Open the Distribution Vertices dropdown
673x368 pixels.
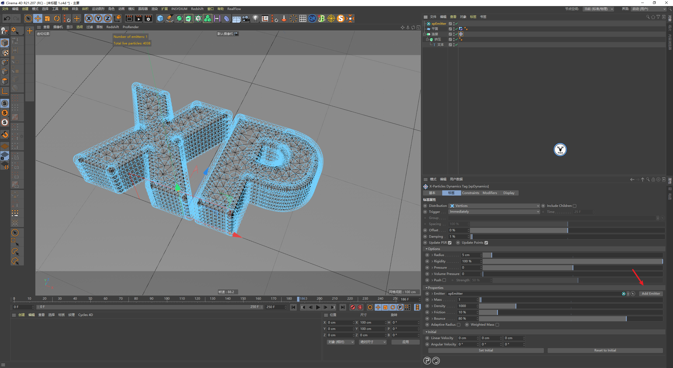(x=494, y=206)
